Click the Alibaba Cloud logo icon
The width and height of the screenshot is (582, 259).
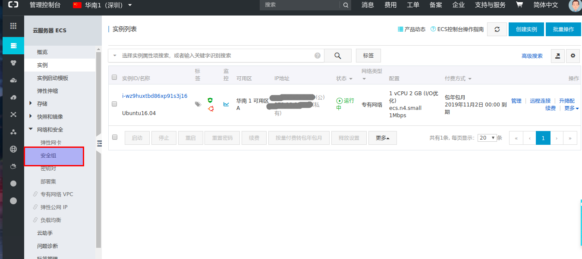point(13,5)
